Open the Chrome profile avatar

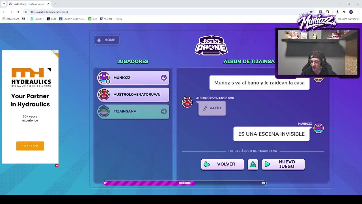coord(351,12)
